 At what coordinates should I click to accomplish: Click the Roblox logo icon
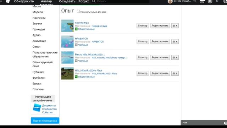click(x=8, y=1)
